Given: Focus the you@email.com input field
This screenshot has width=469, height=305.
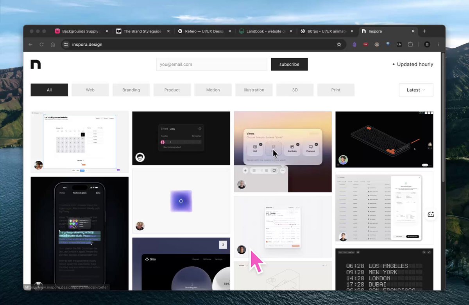Looking at the screenshot, I should (211, 65).
